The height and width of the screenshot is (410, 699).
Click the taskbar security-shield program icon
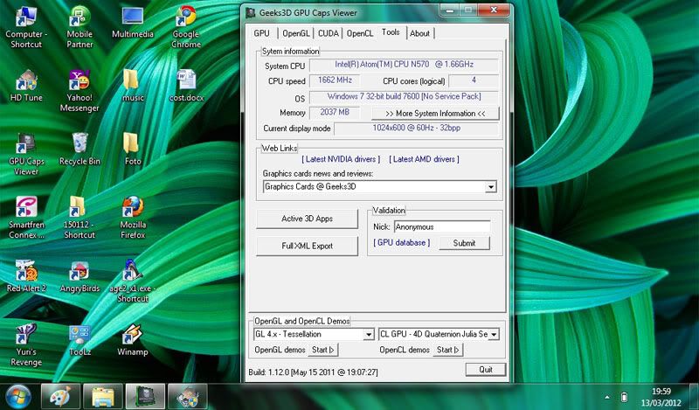point(187,397)
